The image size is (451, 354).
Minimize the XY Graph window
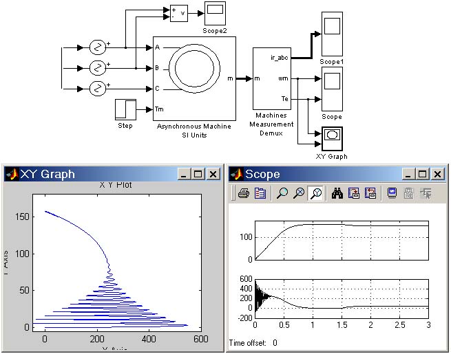184,175
